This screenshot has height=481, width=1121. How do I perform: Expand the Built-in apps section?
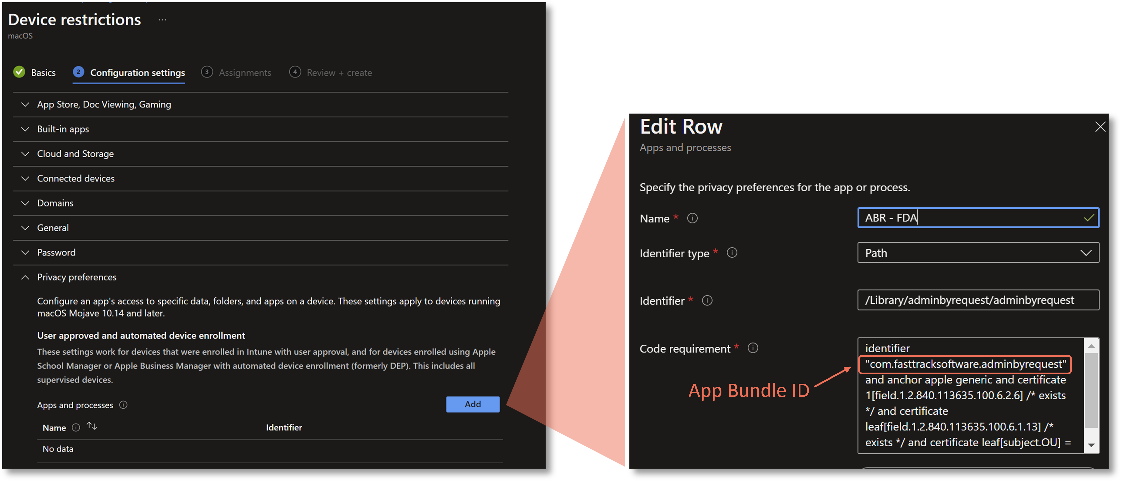click(x=261, y=129)
